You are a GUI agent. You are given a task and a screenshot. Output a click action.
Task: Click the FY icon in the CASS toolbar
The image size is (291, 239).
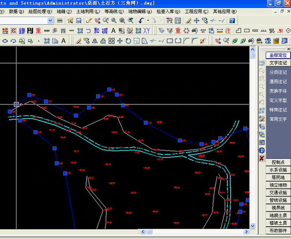coord(30,31)
